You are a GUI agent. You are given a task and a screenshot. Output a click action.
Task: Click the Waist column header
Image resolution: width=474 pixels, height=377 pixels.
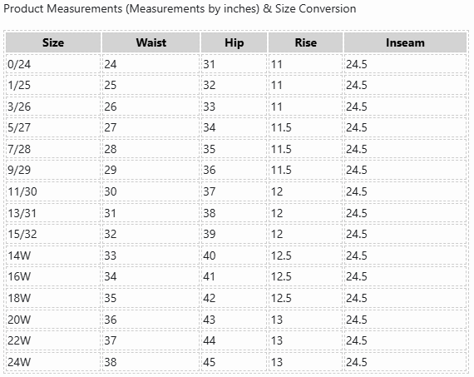[x=151, y=42]
